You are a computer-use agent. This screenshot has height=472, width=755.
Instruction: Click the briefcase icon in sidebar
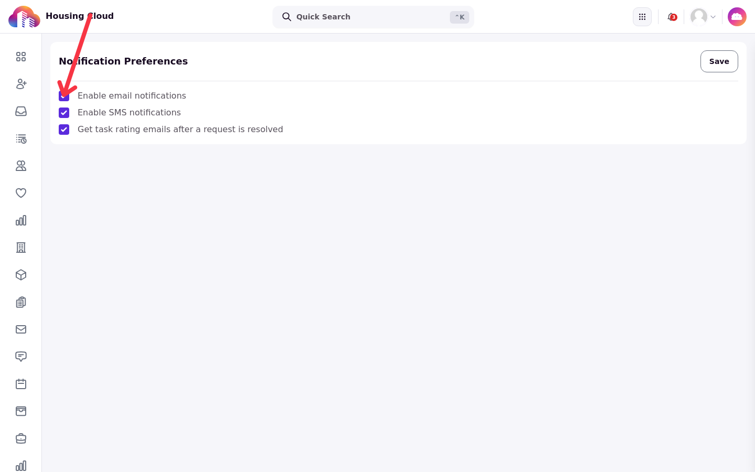click(x=21, y=438)
